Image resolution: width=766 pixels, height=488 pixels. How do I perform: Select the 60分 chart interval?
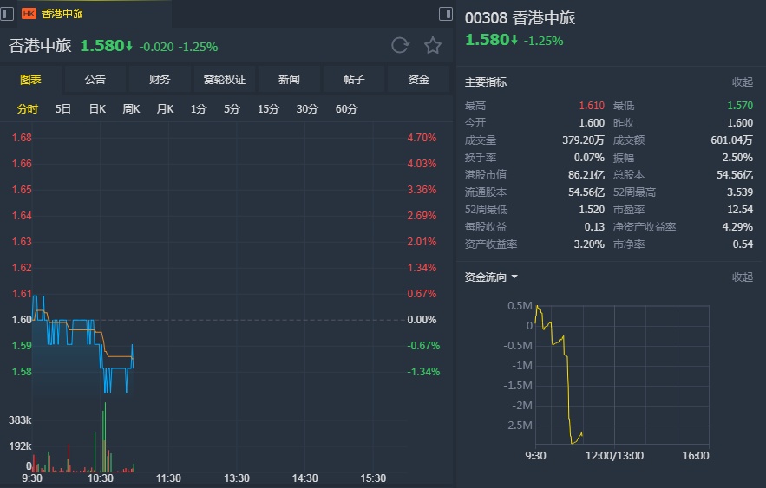[346, 109]
